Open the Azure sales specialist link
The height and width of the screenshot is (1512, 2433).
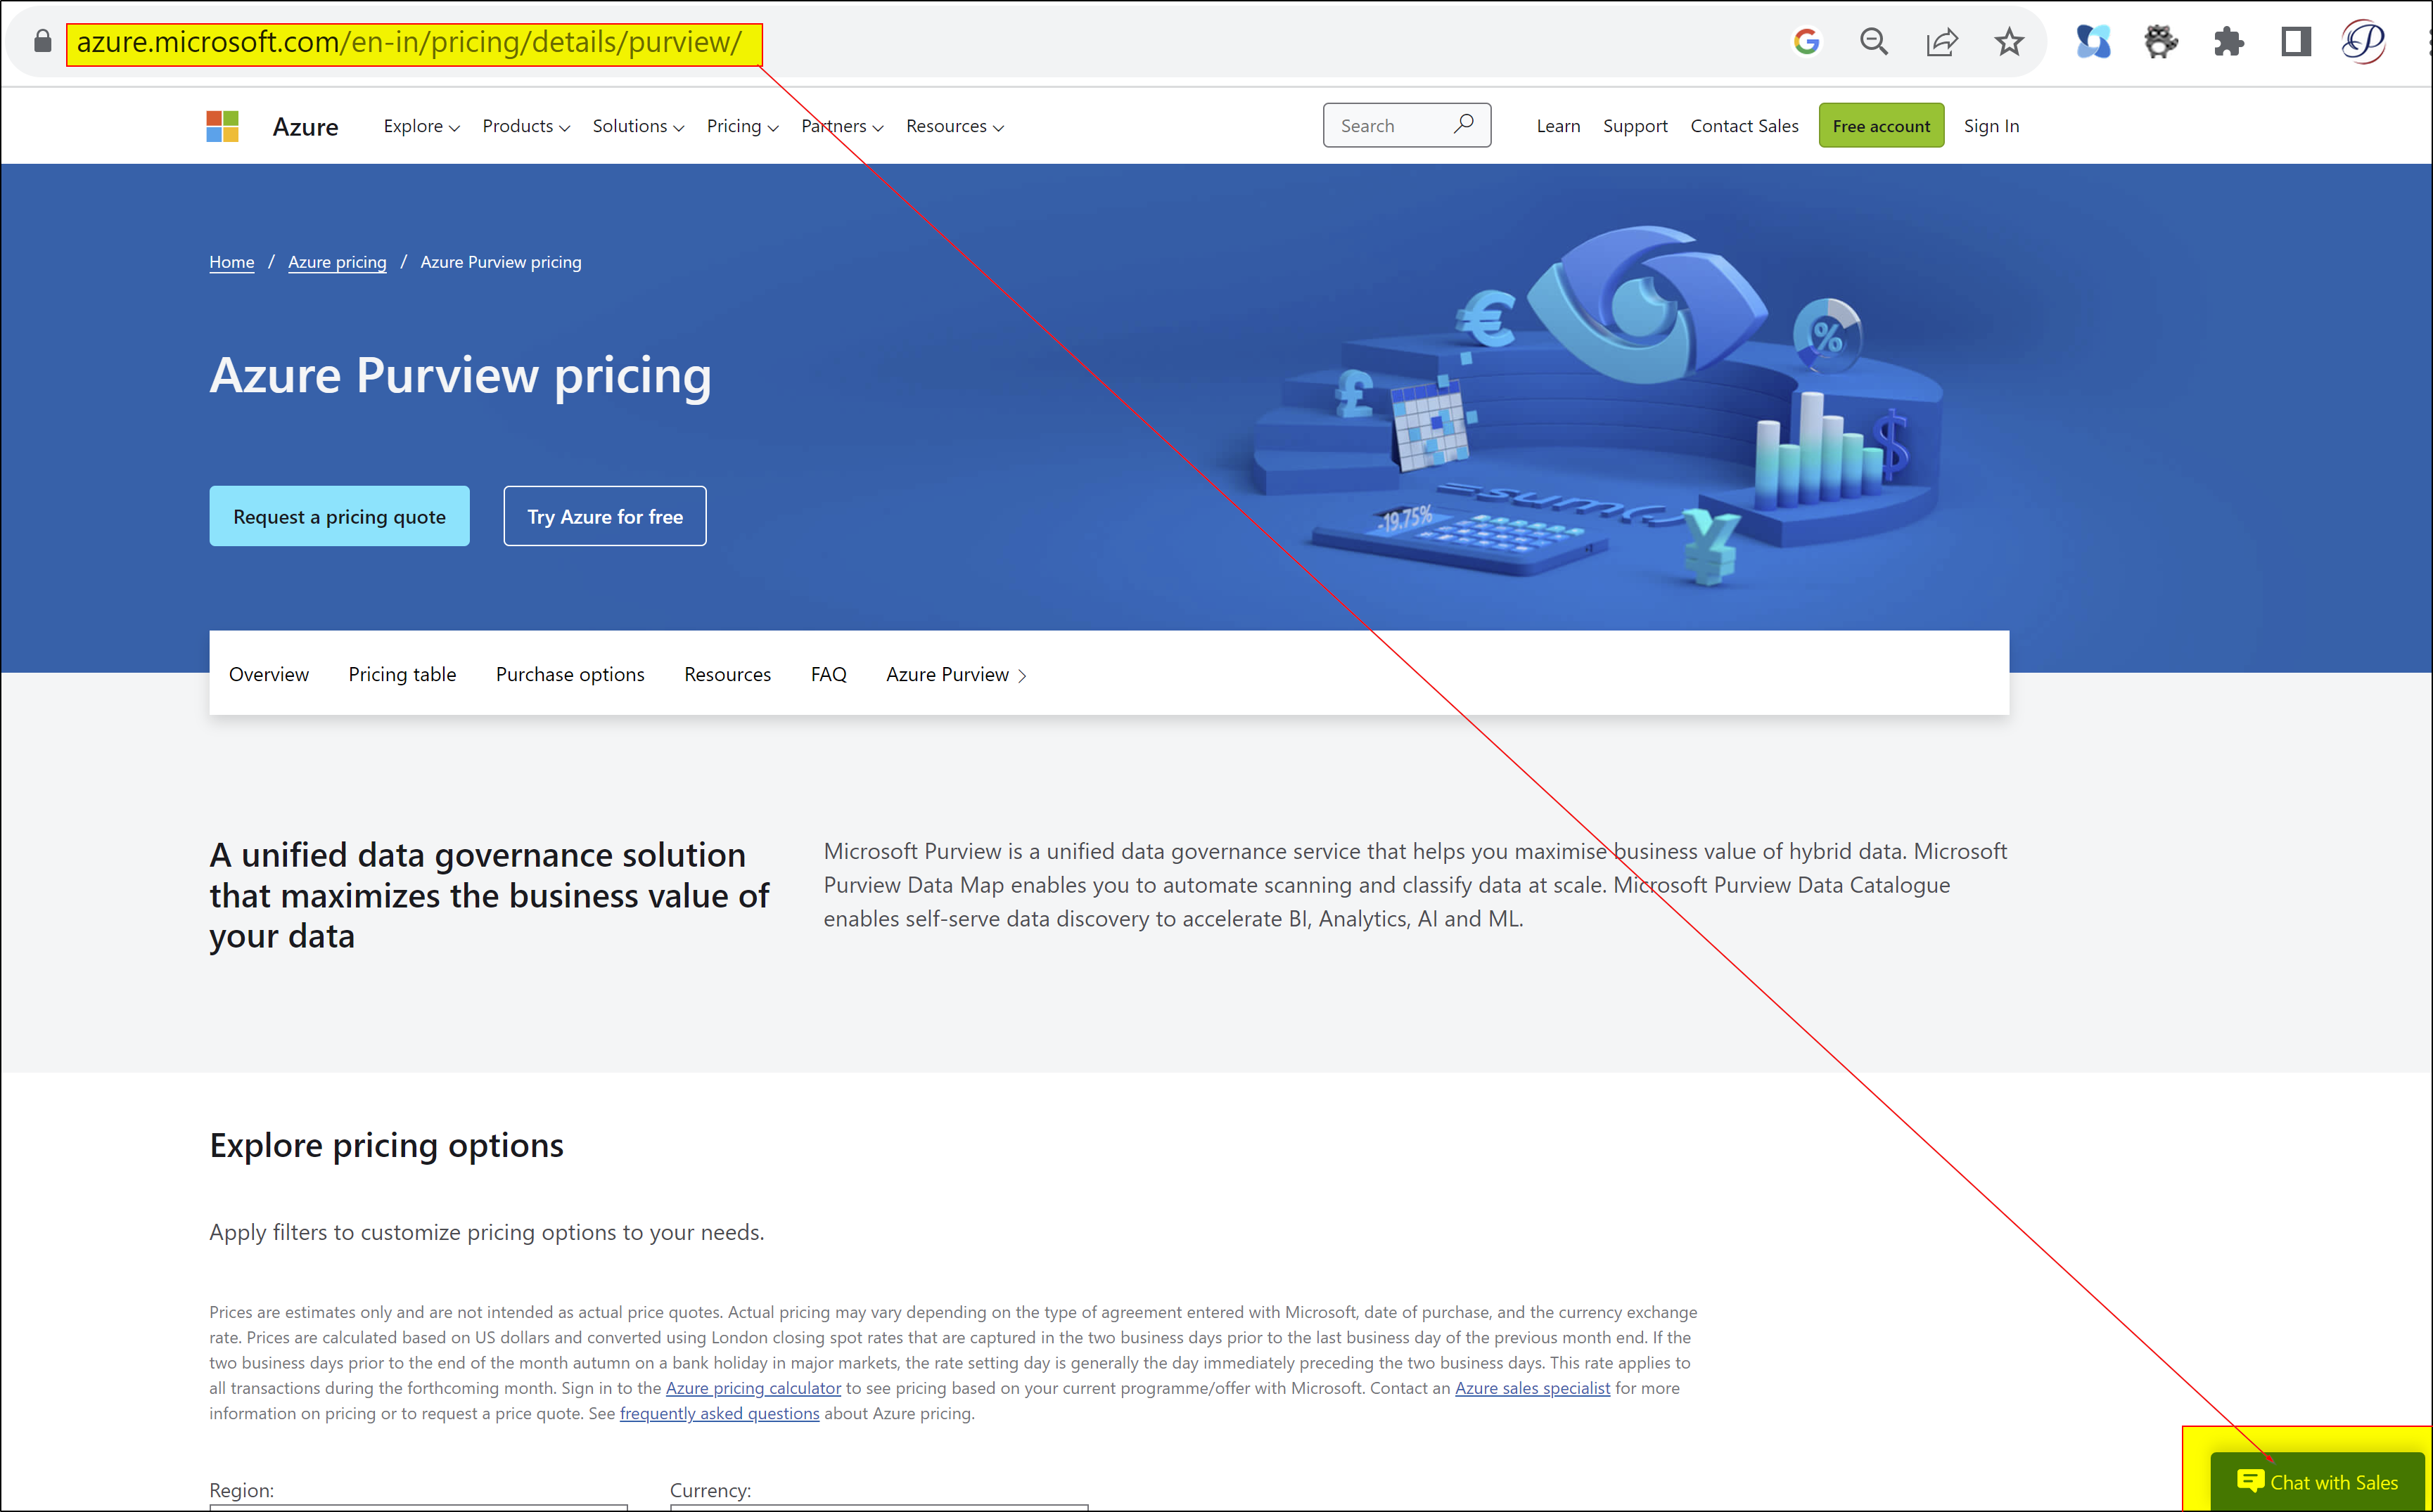pos(1533,1388)
